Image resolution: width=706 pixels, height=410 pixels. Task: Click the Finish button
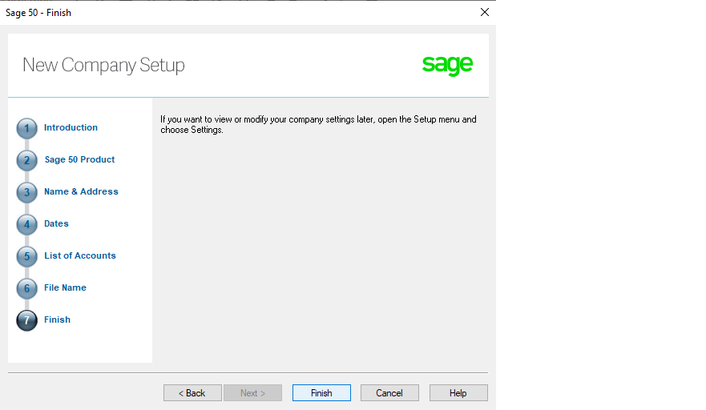click(321, 393)
